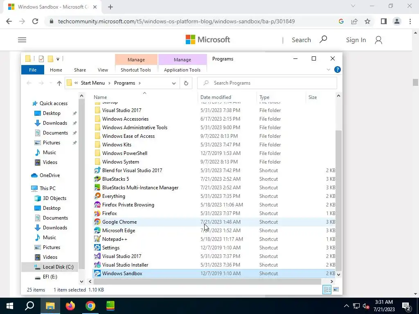Open a new Chrome tab
The width and height of the screenshot is (419, 314).
pyautogui.click(x=110, y=7)
